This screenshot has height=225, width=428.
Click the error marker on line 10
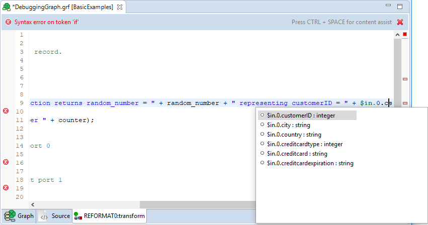[6, 111]
